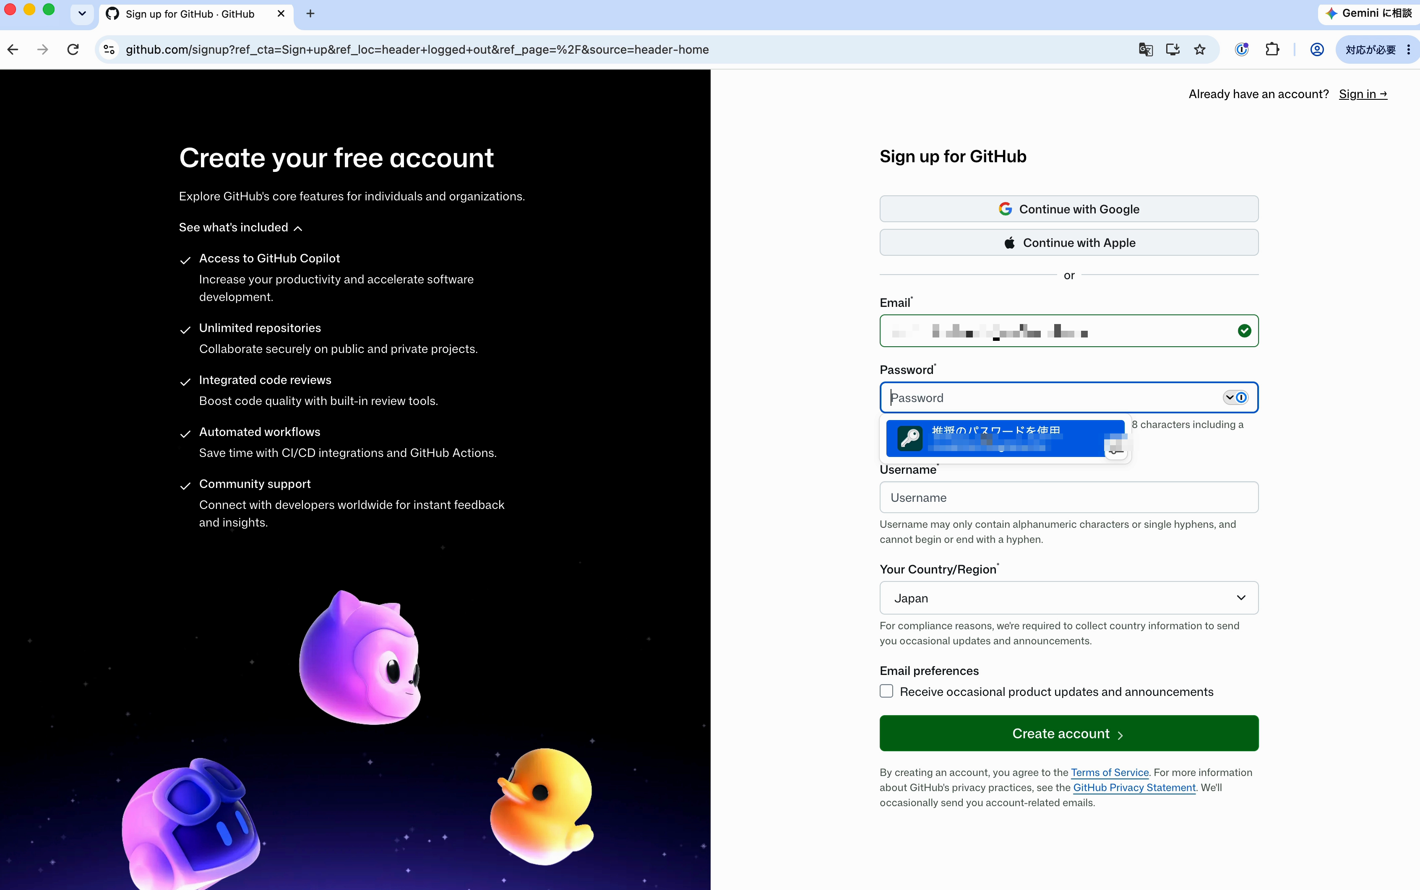Open the Extensions puzzle icon
Image resolution: width=1420 pixels, height=890 pixels.
(1272, 49)
